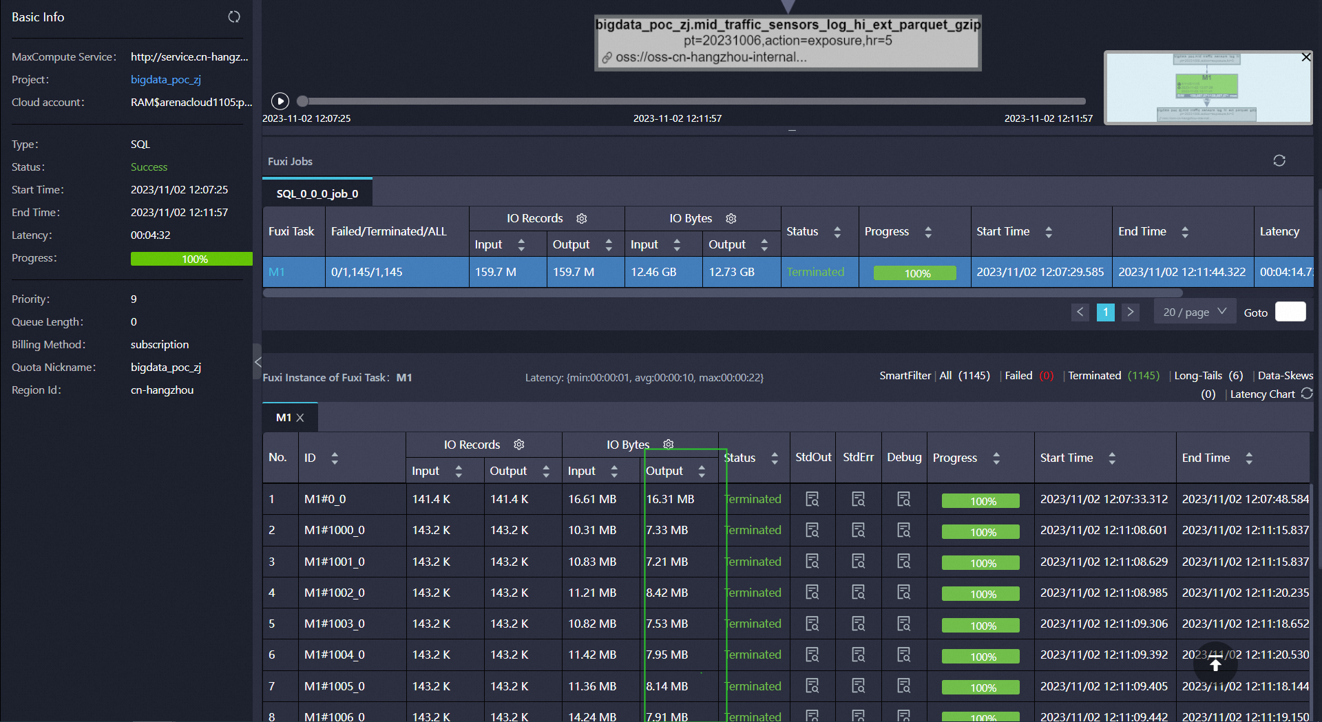Select page 1 in pagination
This screenshot has height=722, width=1322.
click(1105, 312)
